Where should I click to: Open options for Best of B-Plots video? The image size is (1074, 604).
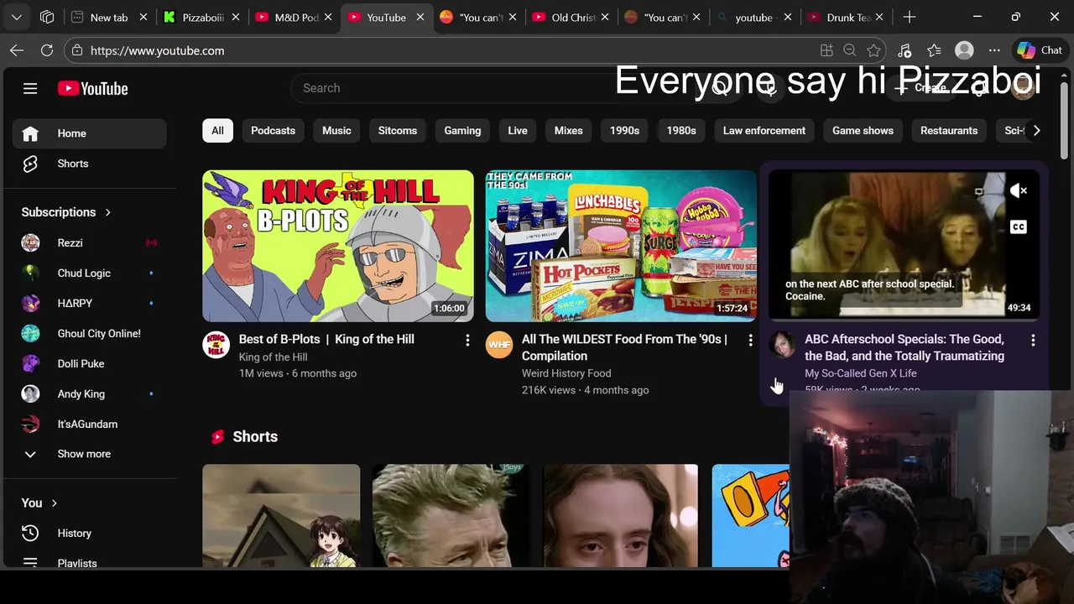click(x=467, y=340)
